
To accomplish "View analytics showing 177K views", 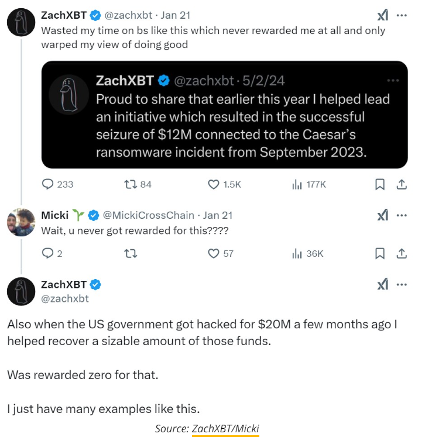I will click(297, 184).
